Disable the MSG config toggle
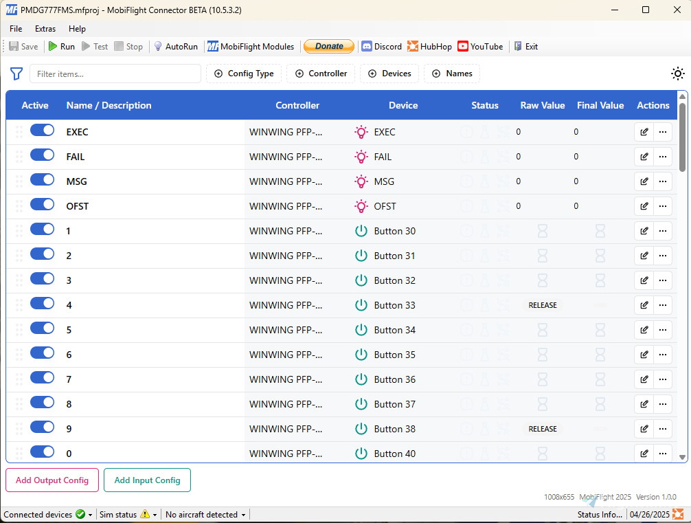Viewport: 691px width, 523px height. tap(42, 180)
